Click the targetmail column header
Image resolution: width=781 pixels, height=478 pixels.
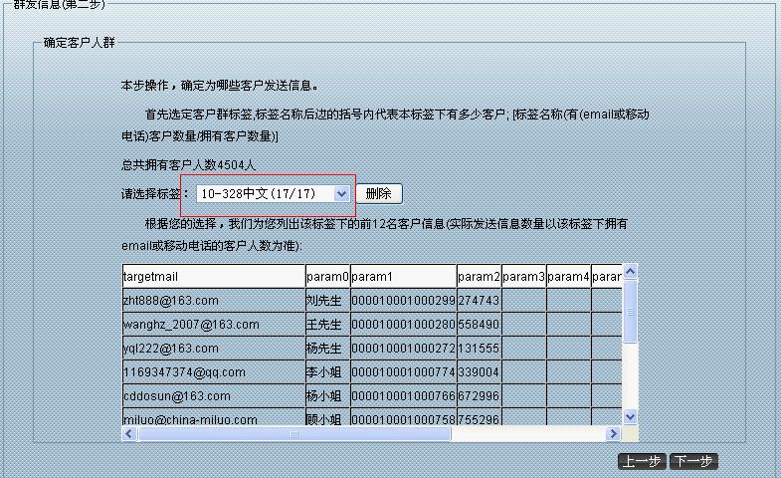pyautogui.click(x=213, y=276)
